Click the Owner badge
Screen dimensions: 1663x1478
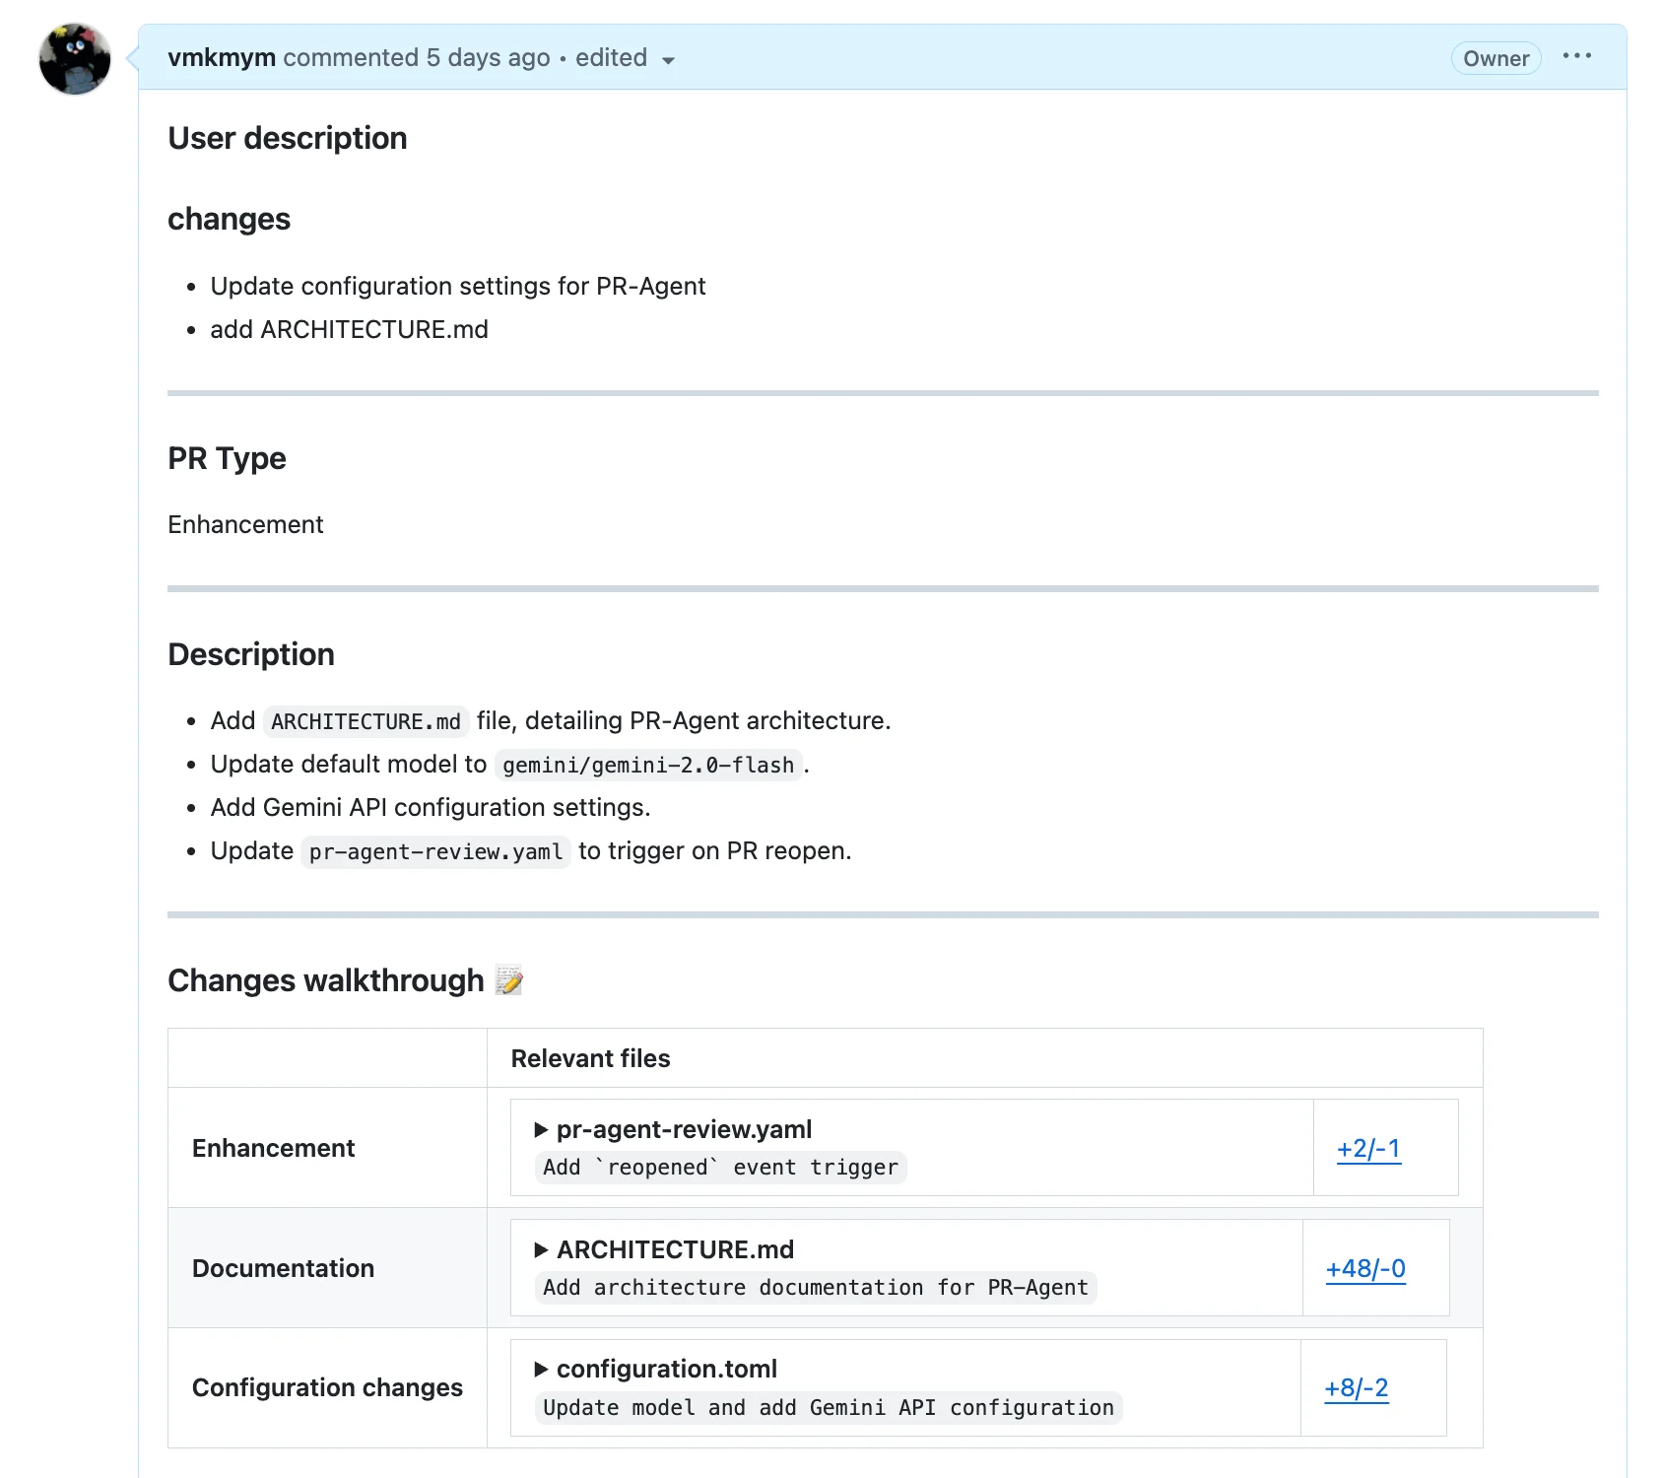click(1496, 59)
